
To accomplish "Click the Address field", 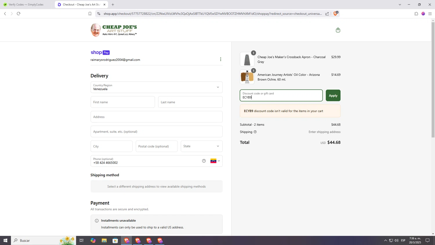I will pos(156,117).
